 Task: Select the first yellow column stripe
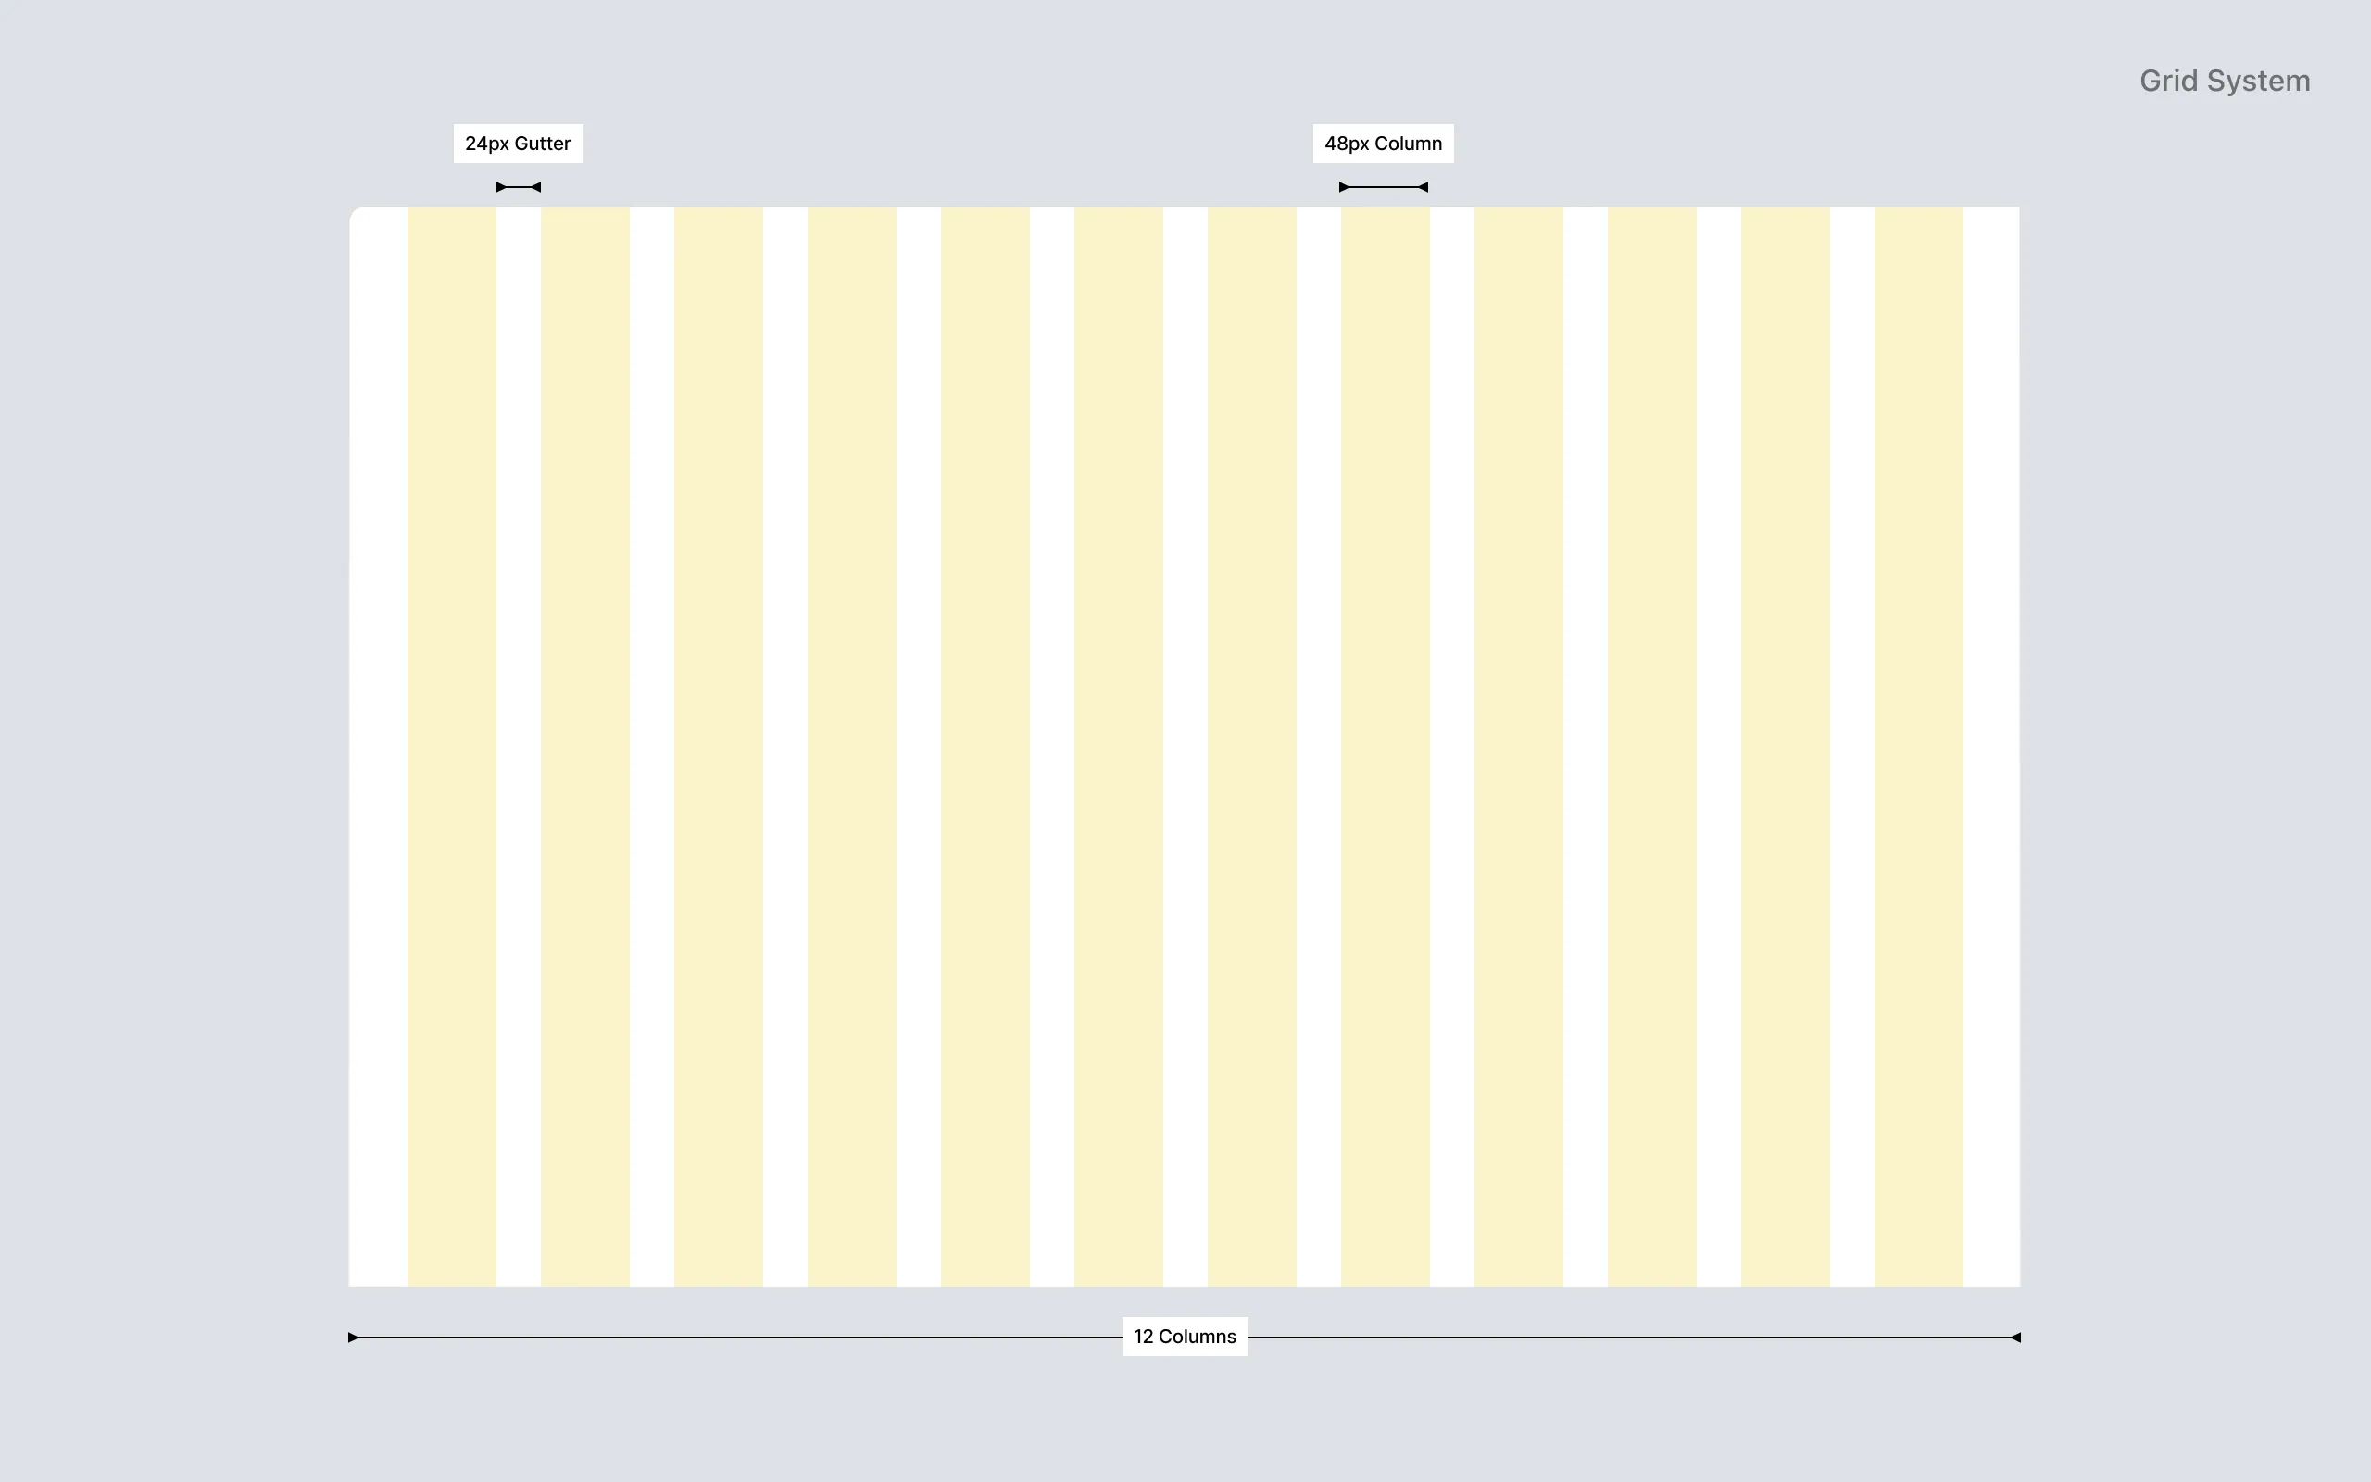tap(451, 745)
